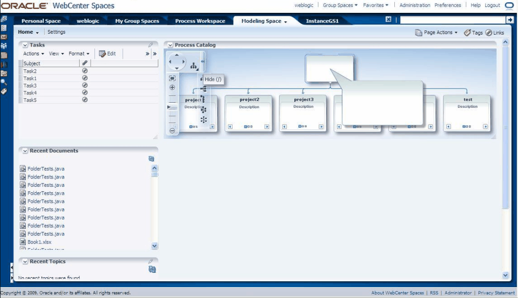Collapse the Process Catalog panel
This screenshot has height=298, width=518.
[170, 45]
